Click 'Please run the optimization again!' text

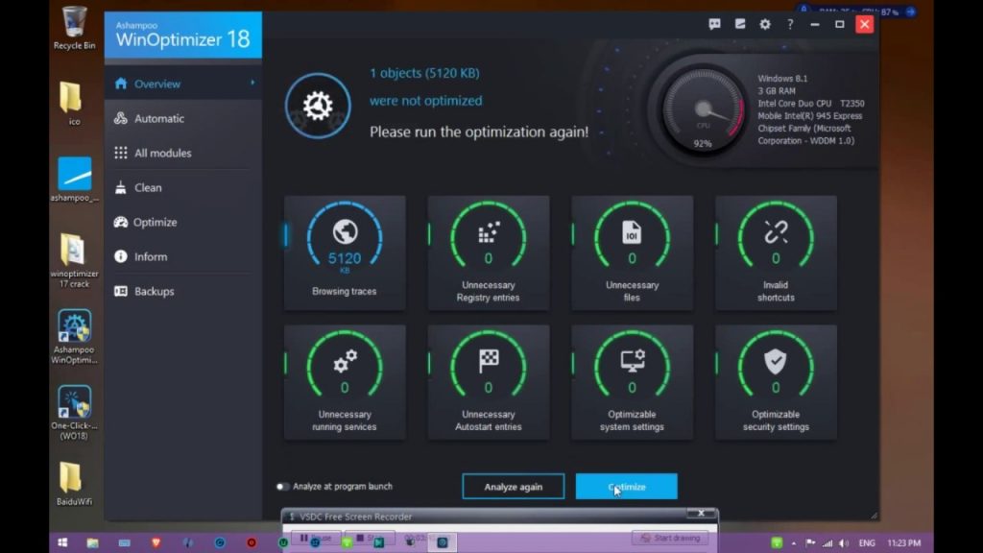(479, 132)
